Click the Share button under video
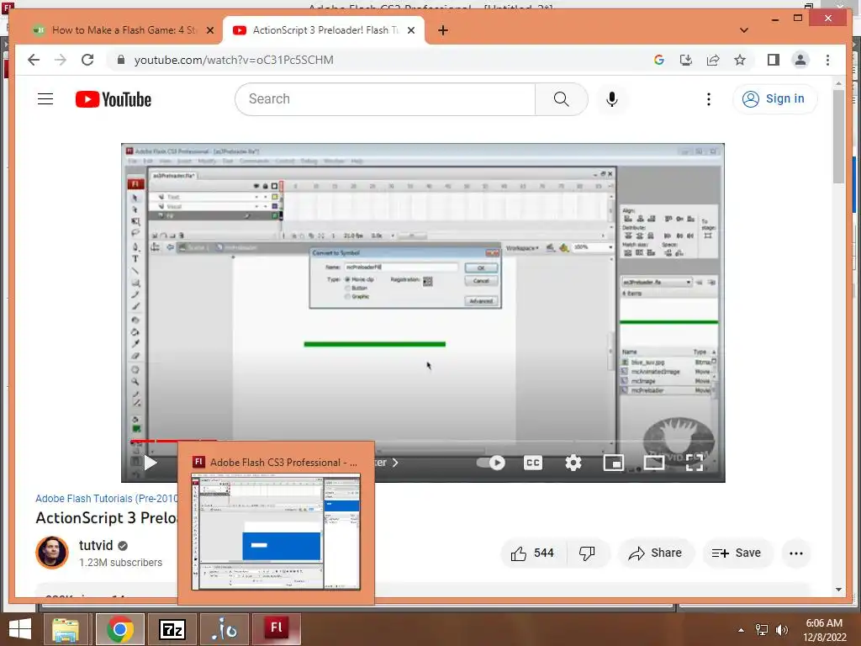 656,553
